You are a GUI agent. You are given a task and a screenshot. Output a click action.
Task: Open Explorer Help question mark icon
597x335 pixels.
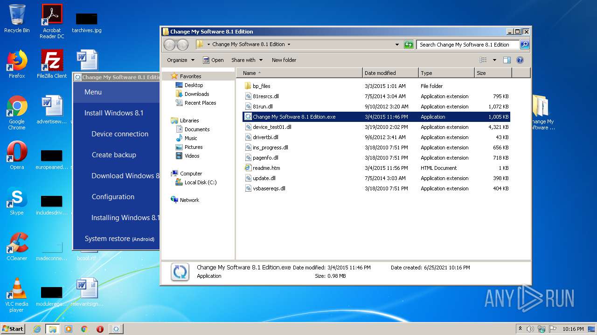520,60
